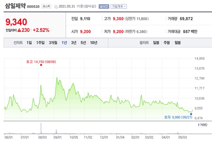Click the tall volume bar near 08/03
Image resolution: width=212 pixels, height=143 pixels.
click(41, 128)
